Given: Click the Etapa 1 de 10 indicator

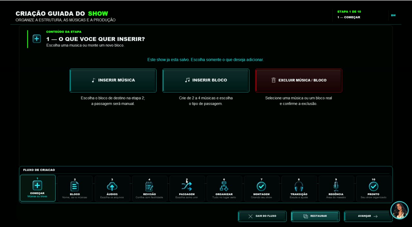Looking at the screenshot, I should 349,12.
